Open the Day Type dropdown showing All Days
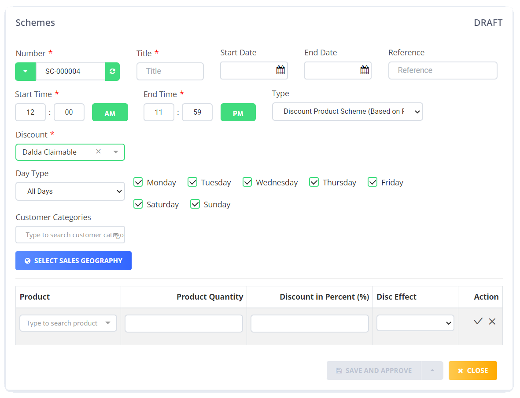 coord(70,191)
